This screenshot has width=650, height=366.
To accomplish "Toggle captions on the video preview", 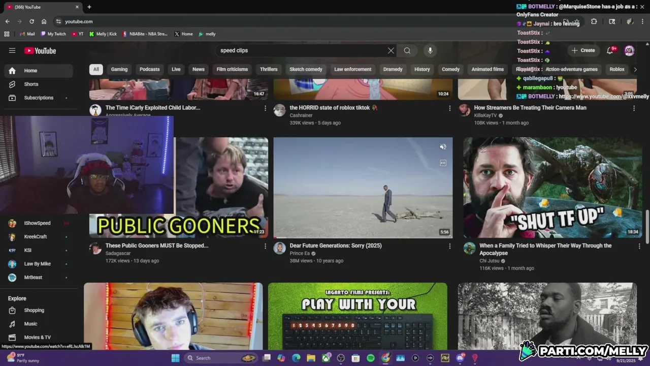I will pyautogui.click(x=443, y=163).
